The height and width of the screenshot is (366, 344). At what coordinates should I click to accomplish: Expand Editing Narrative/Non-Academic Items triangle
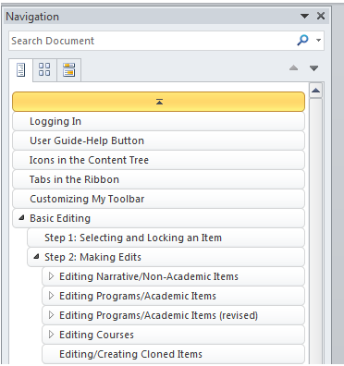click(x=51, y=276)
